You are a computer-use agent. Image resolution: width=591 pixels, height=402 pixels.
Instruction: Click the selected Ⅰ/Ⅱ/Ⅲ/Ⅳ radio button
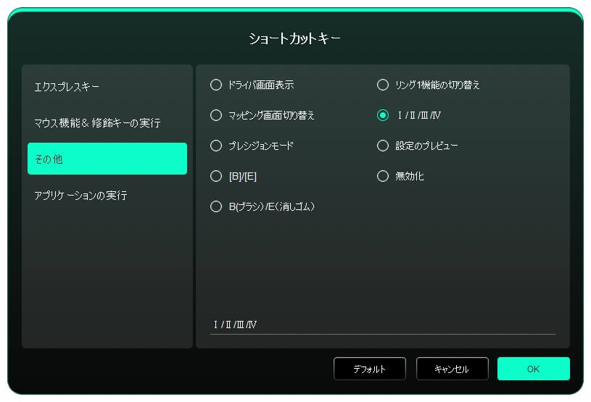(x=383, y=115)
